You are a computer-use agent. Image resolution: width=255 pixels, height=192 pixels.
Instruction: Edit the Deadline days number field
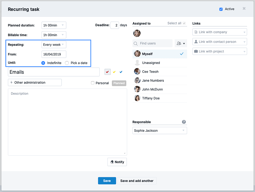(115, 25)
